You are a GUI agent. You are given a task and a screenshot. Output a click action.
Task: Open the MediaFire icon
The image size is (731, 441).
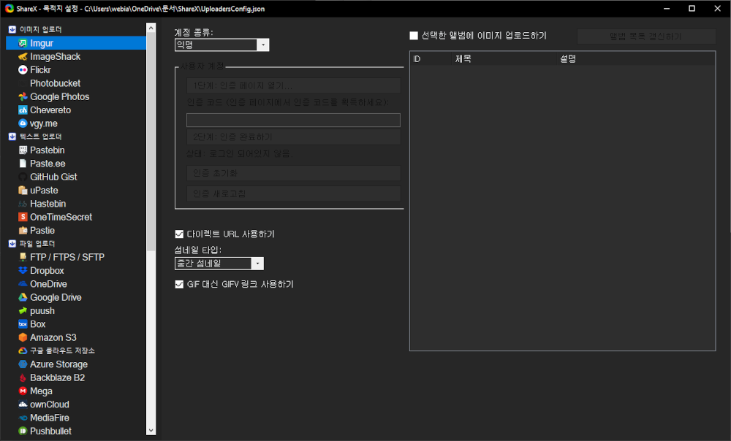pyautogui.click(x=23, y=418)
